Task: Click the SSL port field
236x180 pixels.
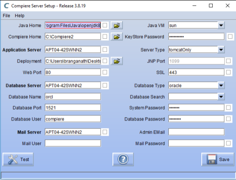Action: [x=196, y=73]
